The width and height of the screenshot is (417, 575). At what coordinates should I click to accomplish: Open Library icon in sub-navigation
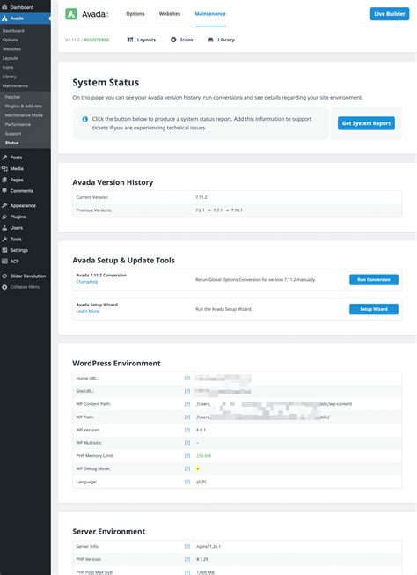pos(210,40)
